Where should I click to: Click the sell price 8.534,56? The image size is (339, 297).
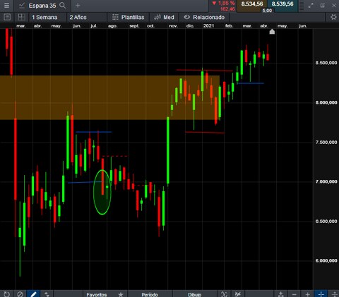click(x=252, y=4)
